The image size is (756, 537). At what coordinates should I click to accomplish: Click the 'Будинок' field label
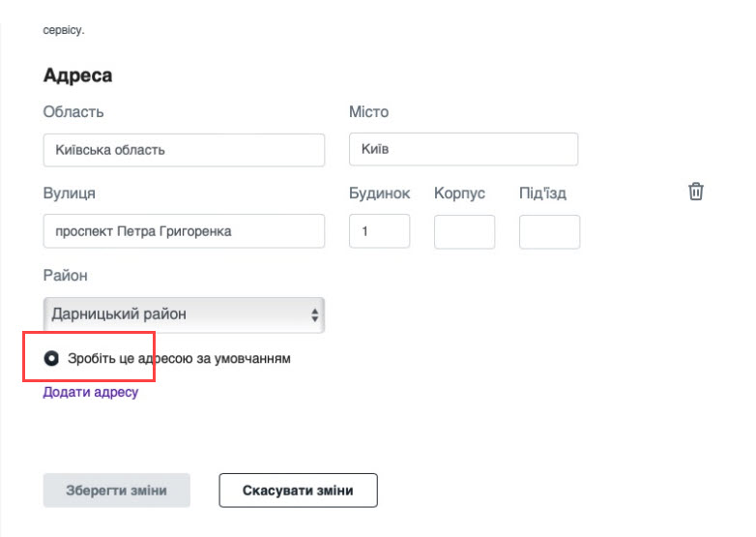[379, 194]
